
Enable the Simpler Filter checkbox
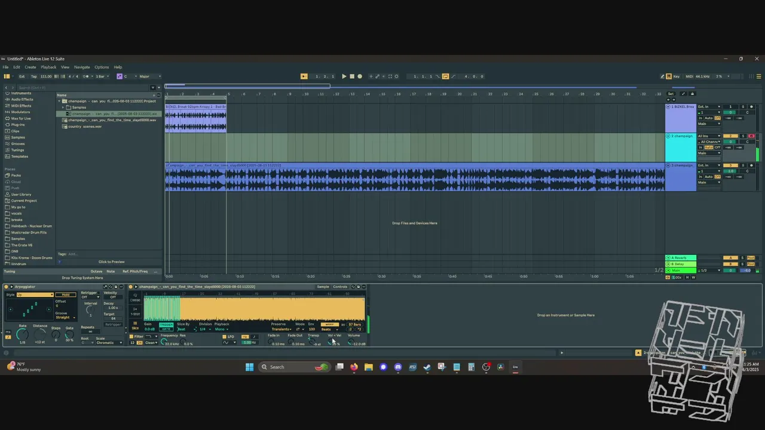pyautogui.click(x=132, y=336)
